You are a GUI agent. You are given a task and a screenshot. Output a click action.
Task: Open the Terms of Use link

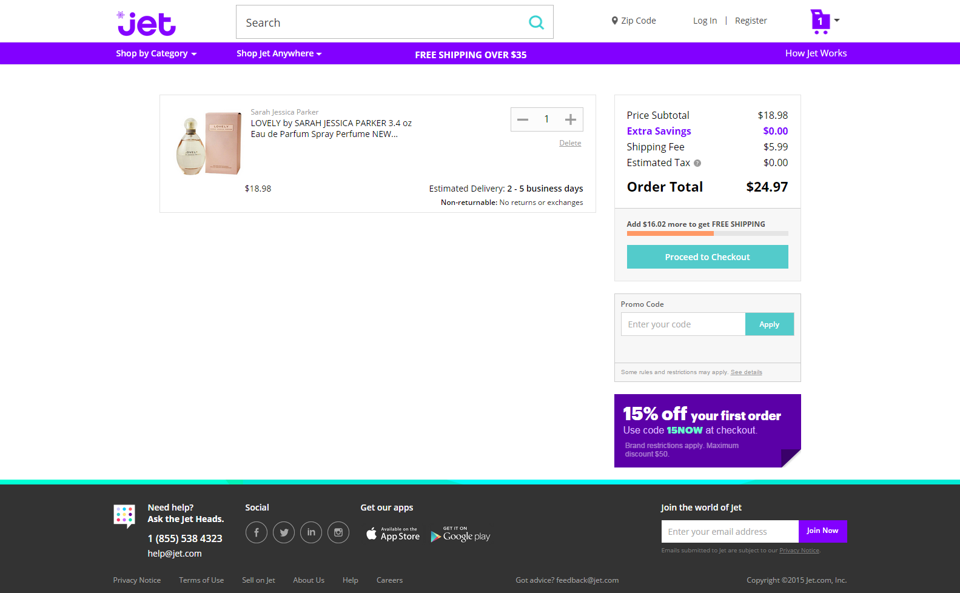tap(201, 580)
